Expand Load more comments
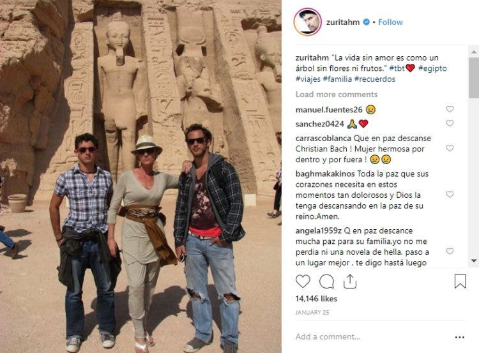 337,94
